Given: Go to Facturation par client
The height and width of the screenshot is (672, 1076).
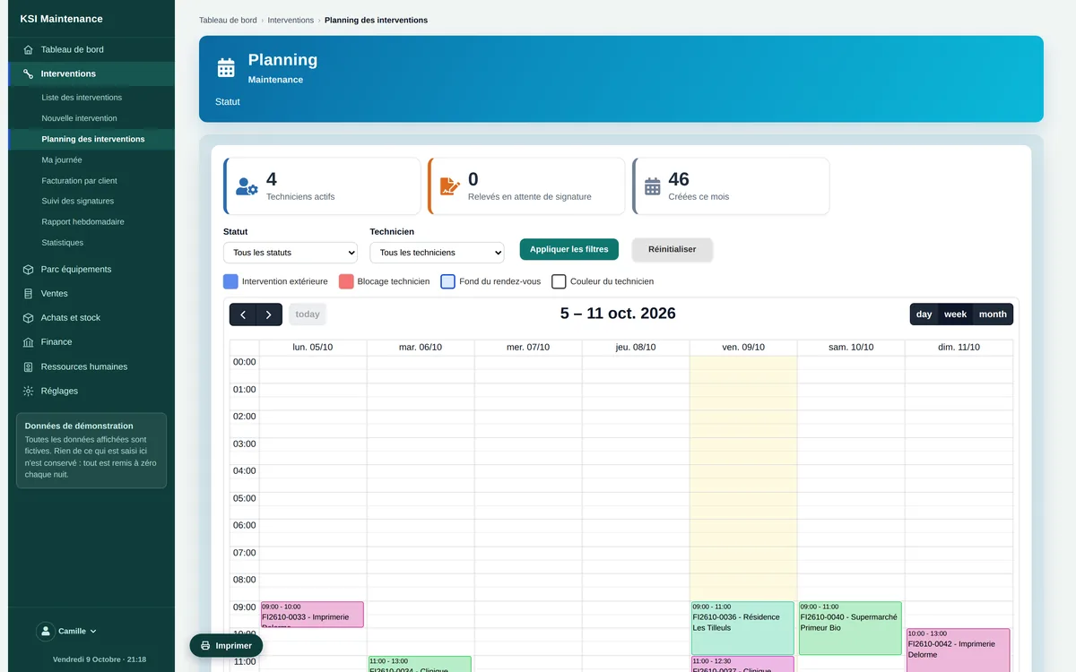Looking at the screenshot, I should pos(79,180).
